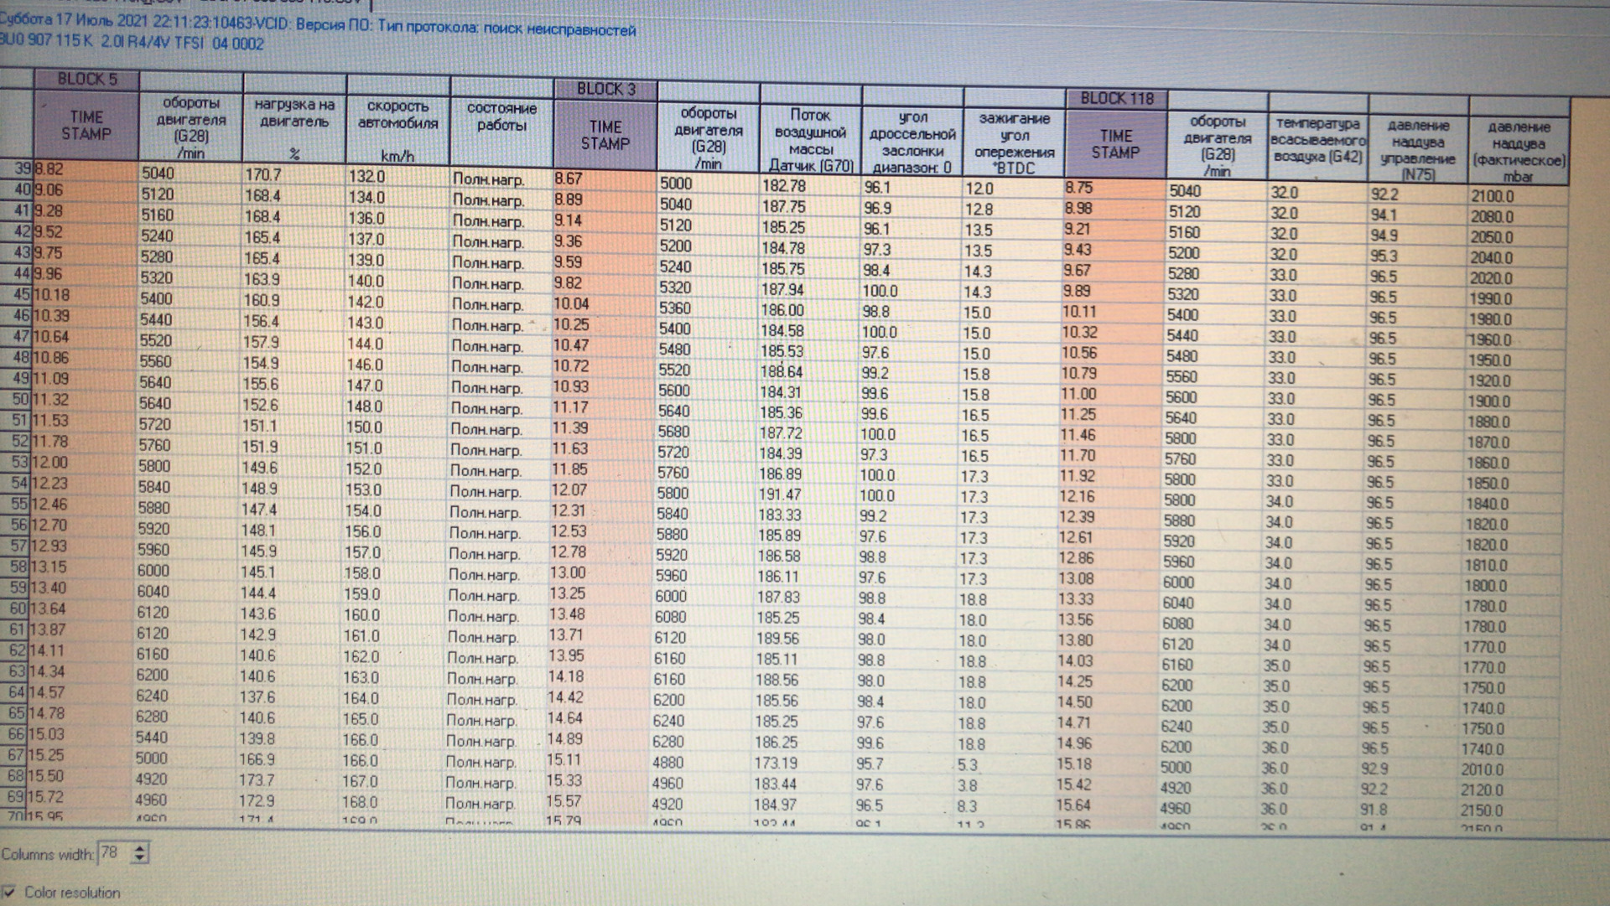The image size is (1610, 906).
Task: Click the time stamp 8.82
Action: 49,169
